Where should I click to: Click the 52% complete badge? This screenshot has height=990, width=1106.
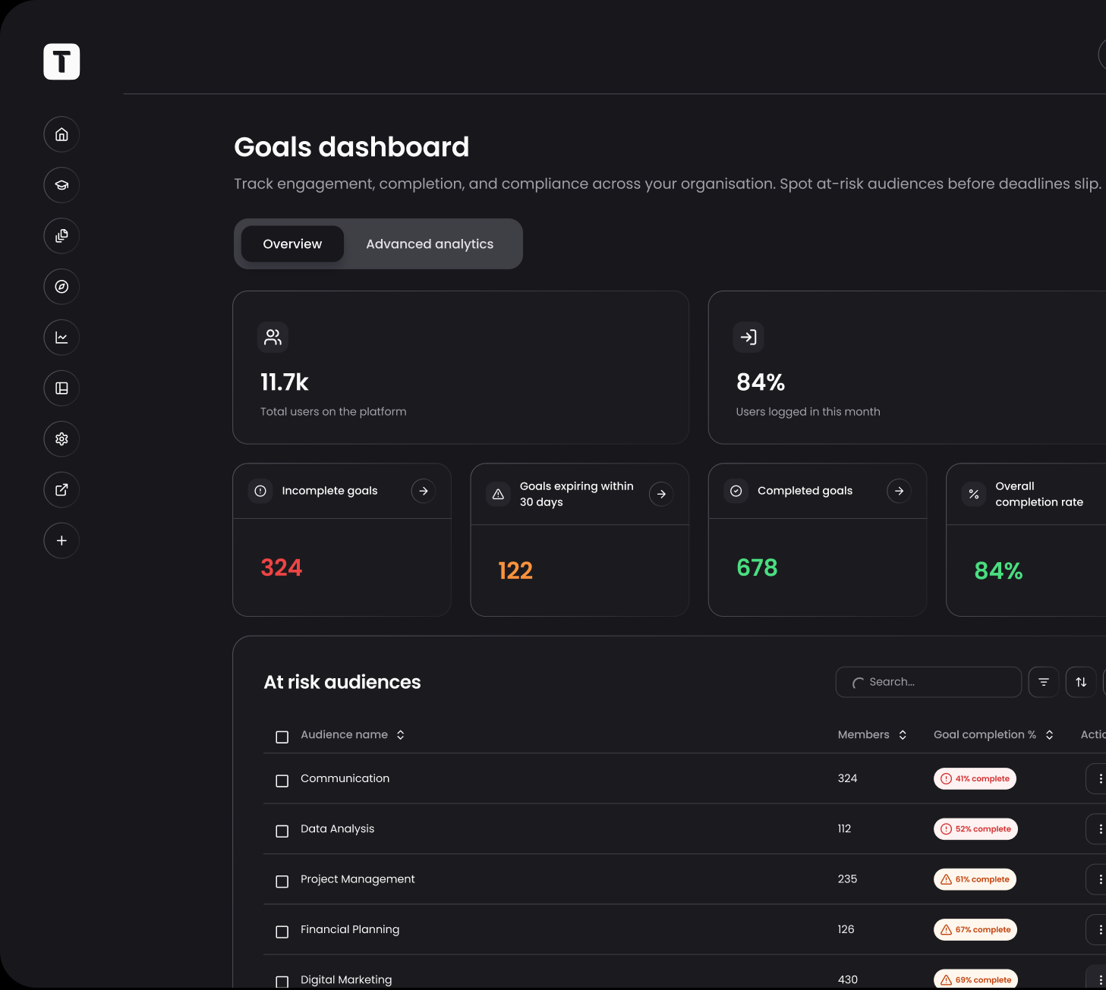[x=975, y=829]
